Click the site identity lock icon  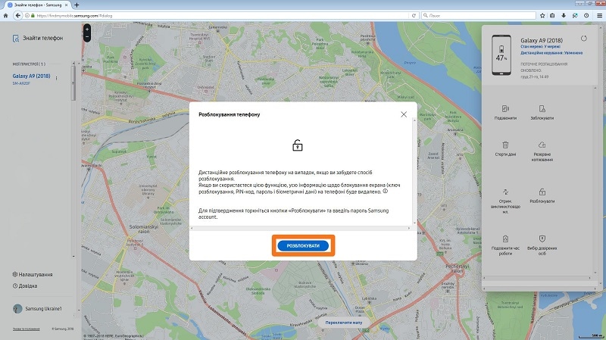pyautogui.click(x=33, y=15)
